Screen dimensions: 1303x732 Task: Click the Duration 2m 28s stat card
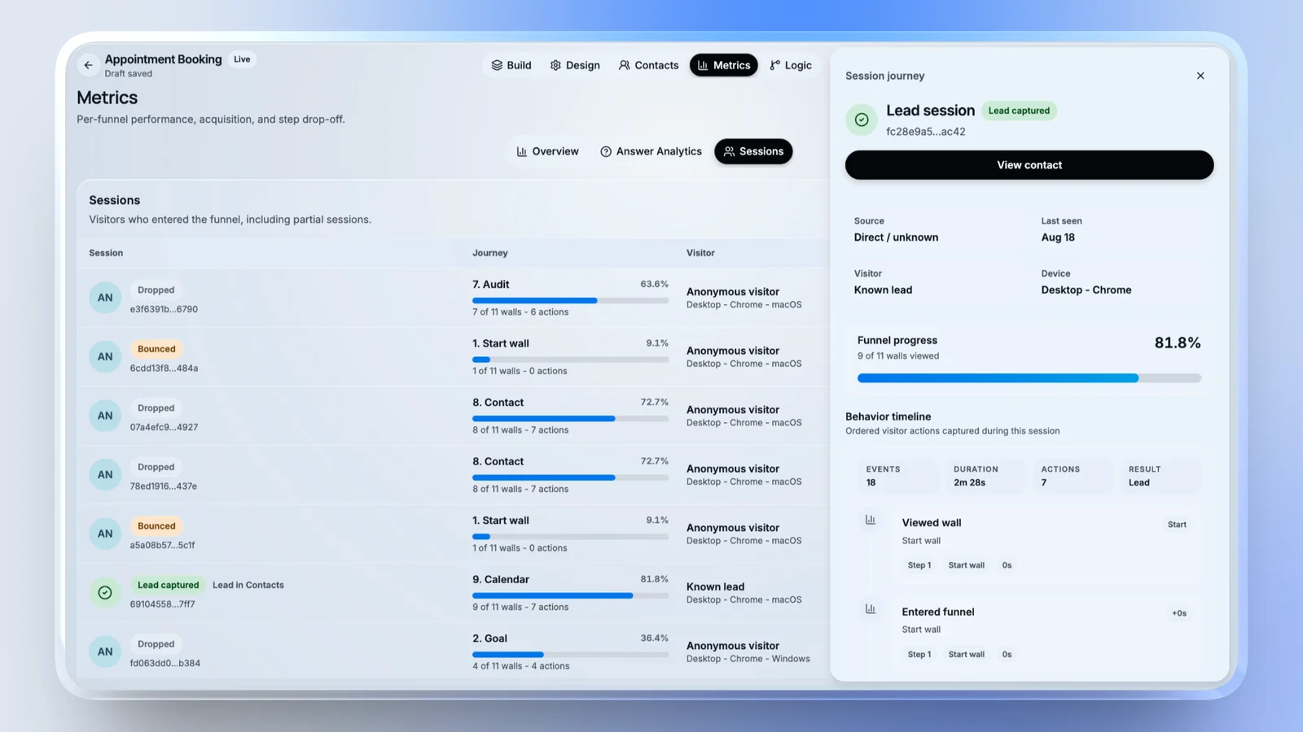tap(985, 476)
